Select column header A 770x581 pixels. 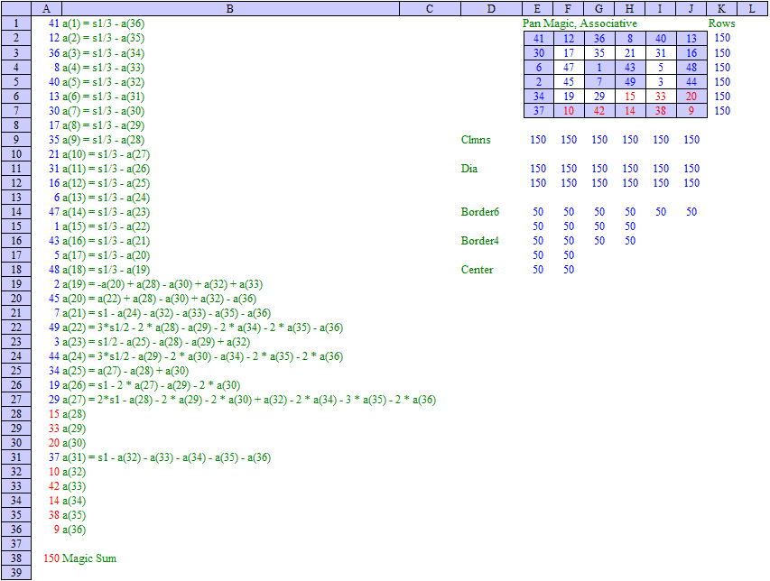tap(47, 8)
